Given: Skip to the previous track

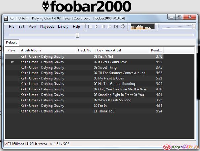Looking at the screenshot, I should pyautogui.click(x=109, y=27).
